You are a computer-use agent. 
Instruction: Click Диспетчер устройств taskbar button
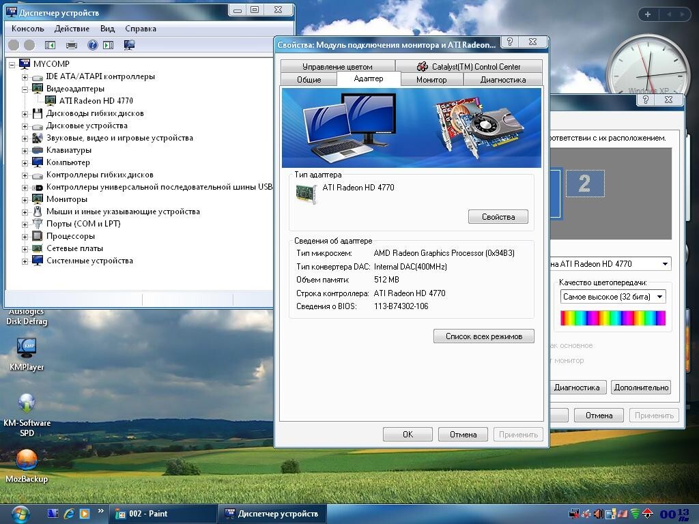273,514
